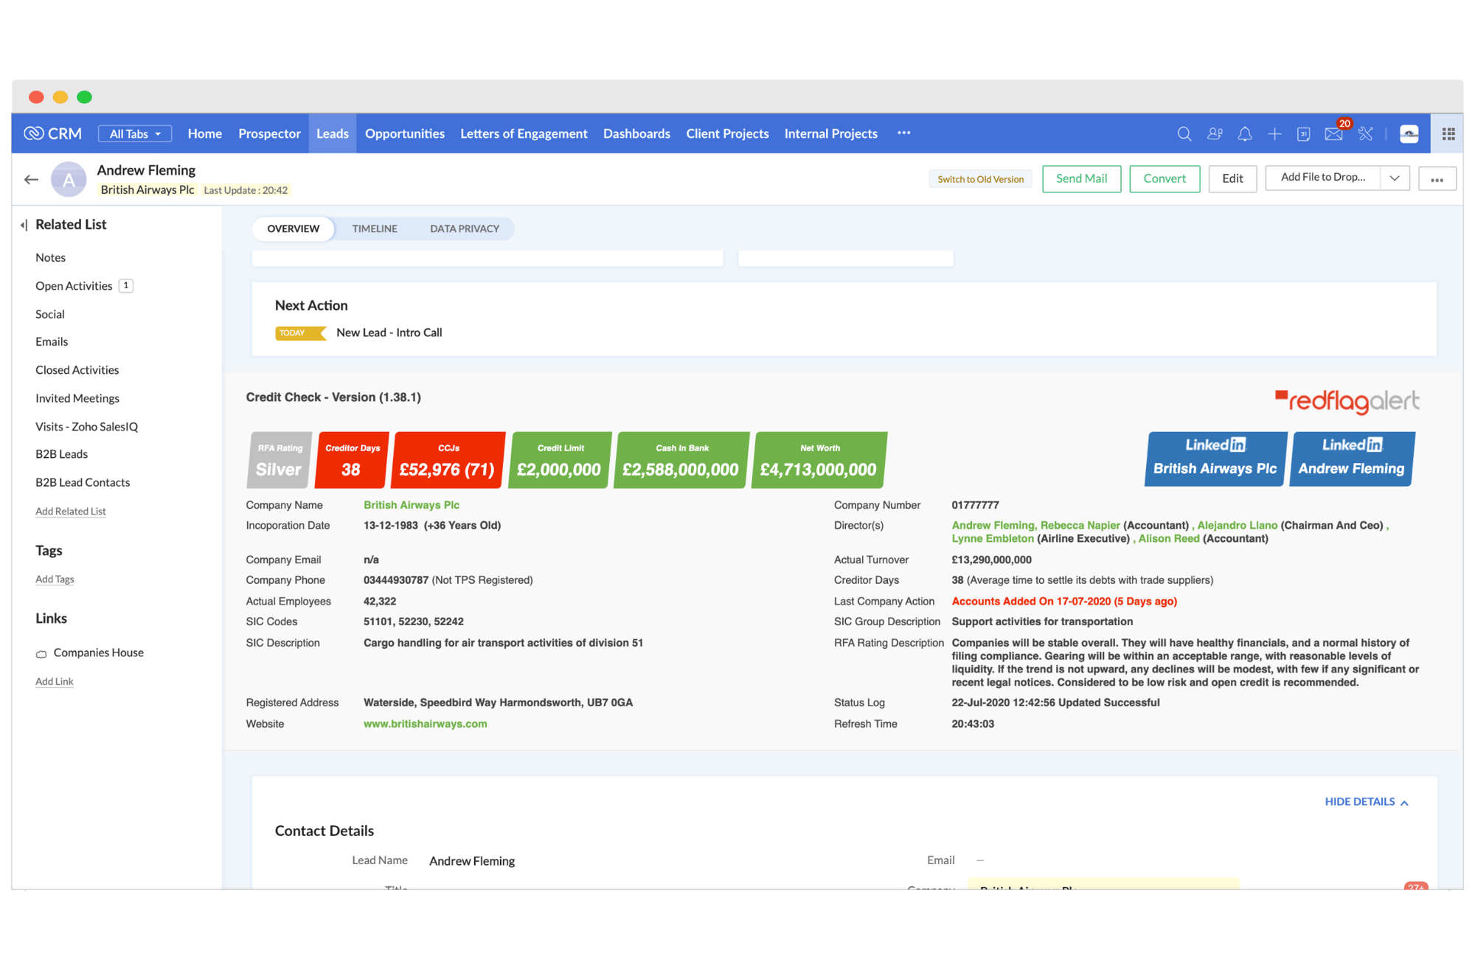The height and width of the screenshot is (971, 1475).
Task: Open Open Activities related list
Action: coord(74,285)
